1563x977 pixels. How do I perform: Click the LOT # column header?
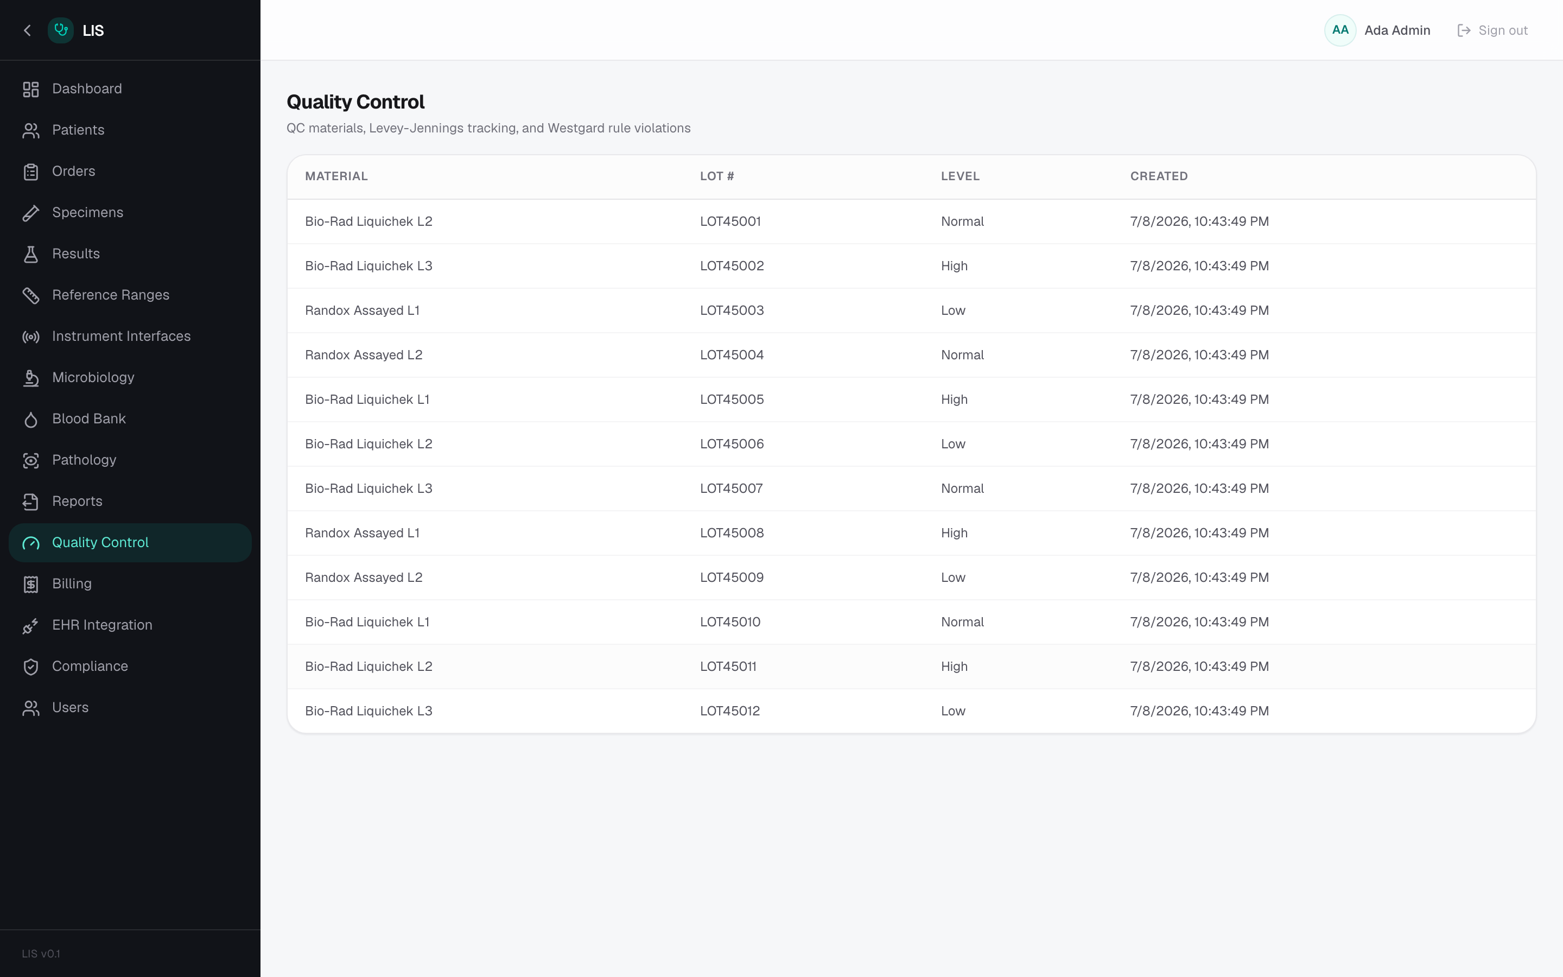click(717, 176)
